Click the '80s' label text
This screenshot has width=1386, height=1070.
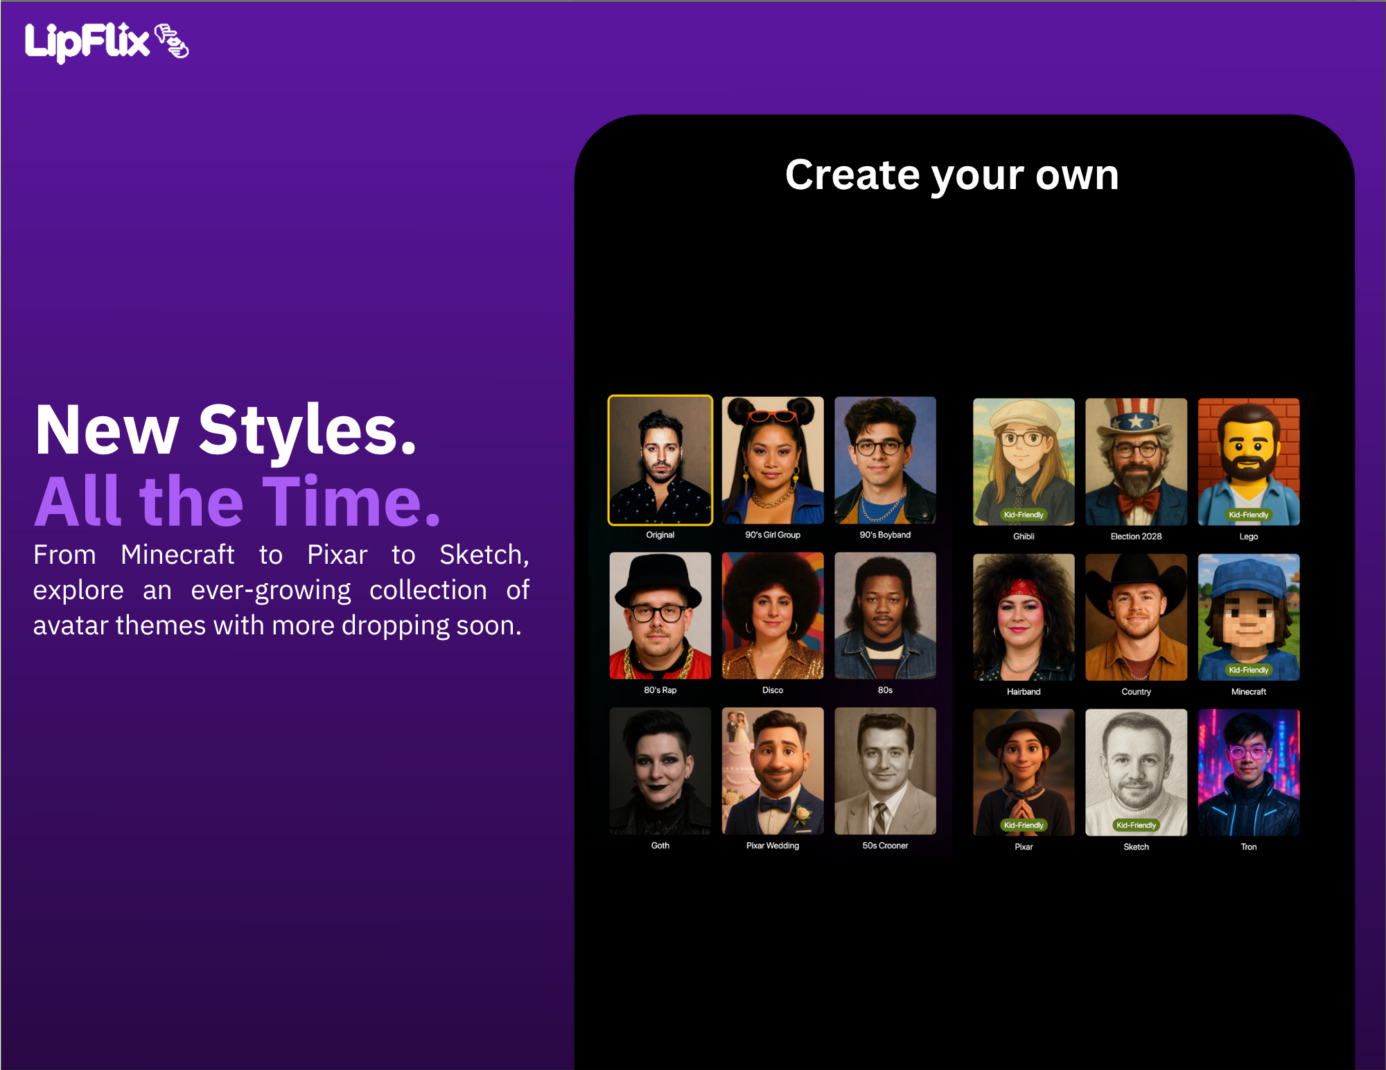tap(885, 690)
